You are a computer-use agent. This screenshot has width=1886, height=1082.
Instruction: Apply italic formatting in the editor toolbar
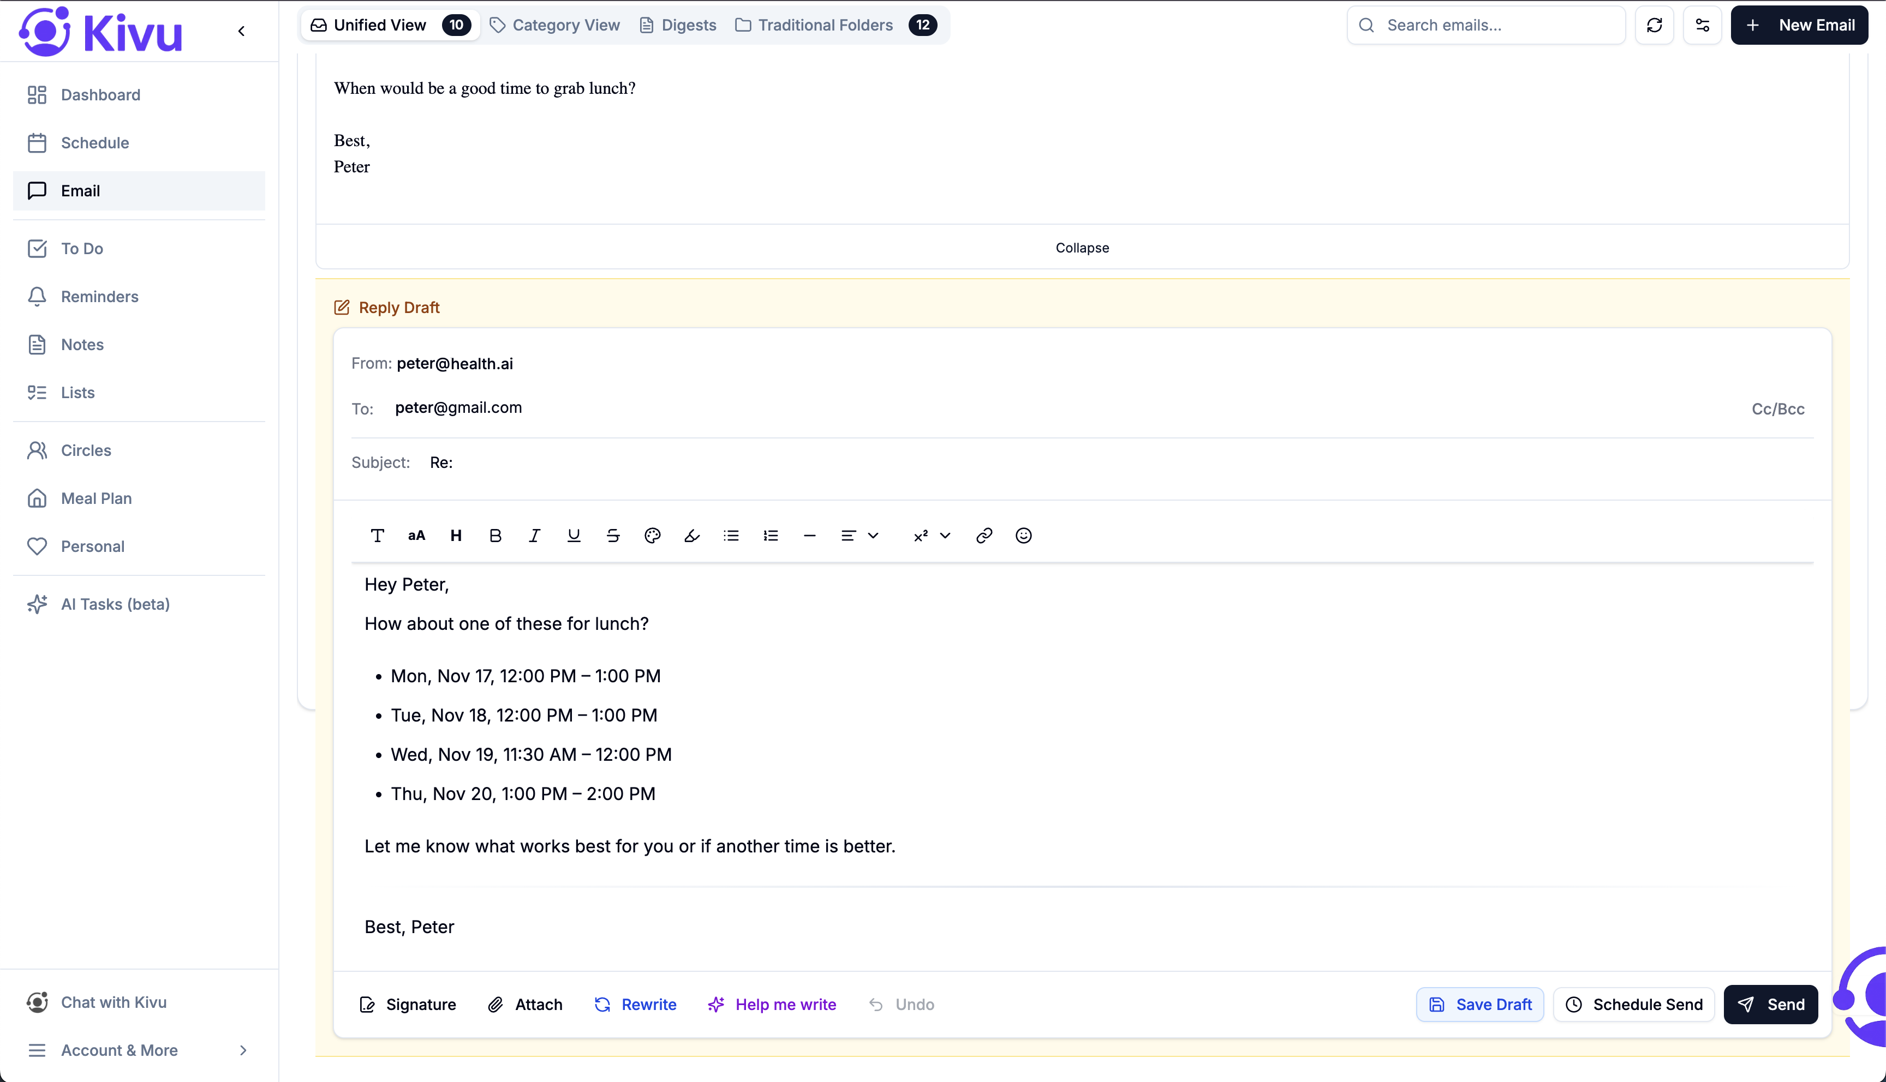click(534, 536)
